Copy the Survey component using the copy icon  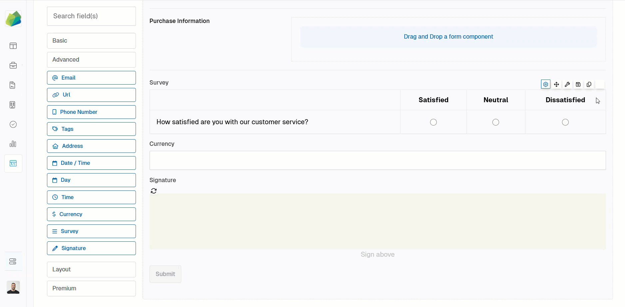[x=589, y=84]
